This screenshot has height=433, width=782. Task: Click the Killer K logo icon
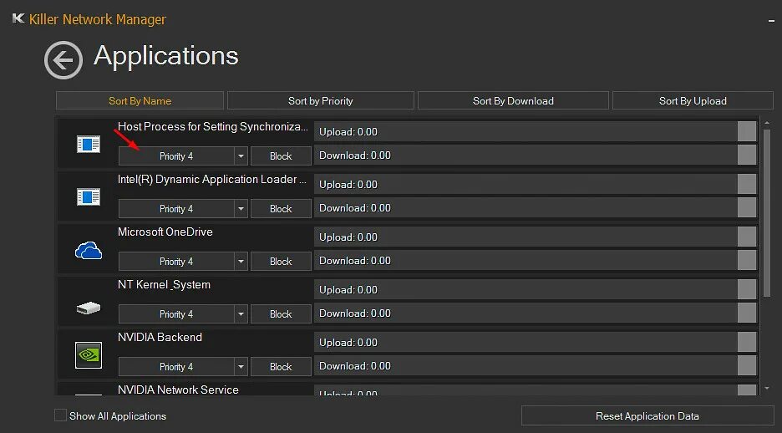tap(18, 19)
